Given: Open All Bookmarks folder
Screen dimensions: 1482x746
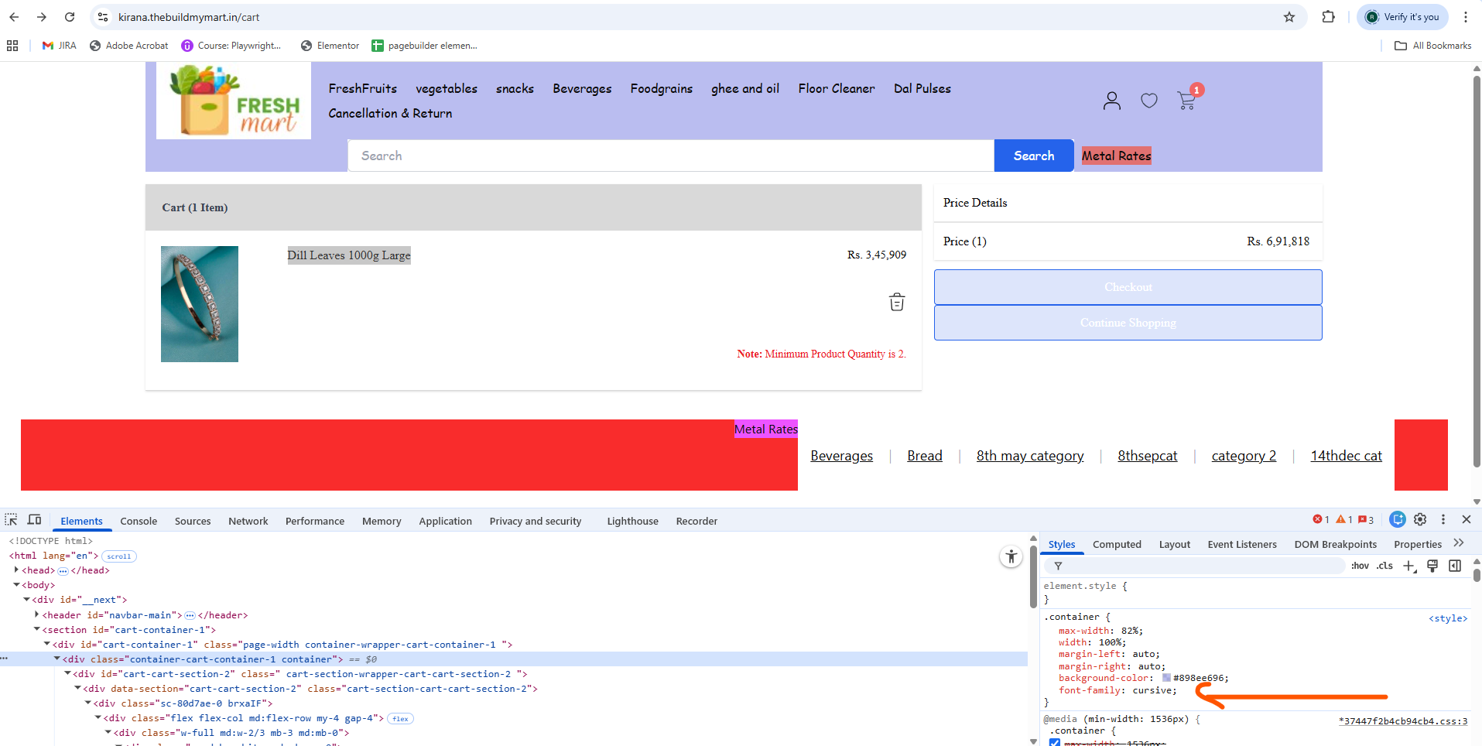Looking at the screenshot, I should click(x=1432, y=46).
